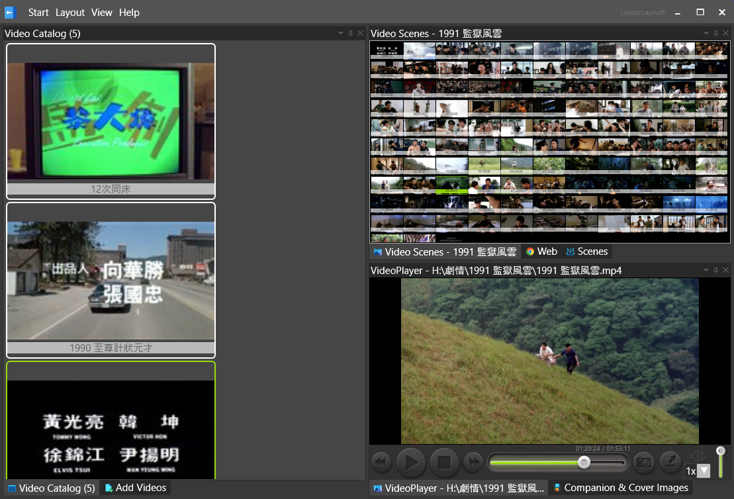734x499 pixels.
Task: Toggle auto-hide pin on Video Catalog panel
Action: [350, 33]
